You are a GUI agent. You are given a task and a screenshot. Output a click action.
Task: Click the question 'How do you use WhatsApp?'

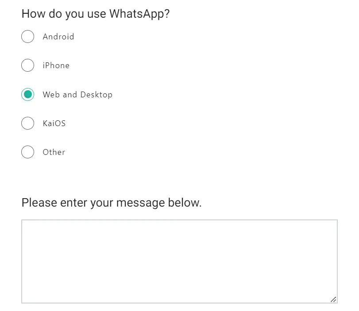[x=96, y=14]
